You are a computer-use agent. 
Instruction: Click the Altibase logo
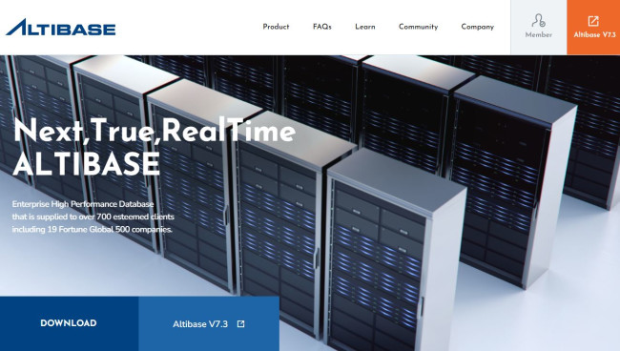(x=60, y=28)
